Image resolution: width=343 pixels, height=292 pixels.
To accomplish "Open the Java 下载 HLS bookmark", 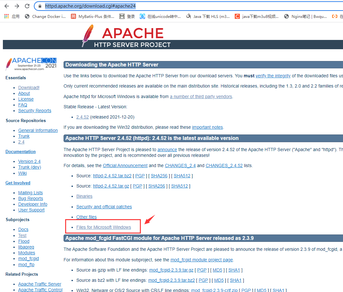I will point(208,16).
